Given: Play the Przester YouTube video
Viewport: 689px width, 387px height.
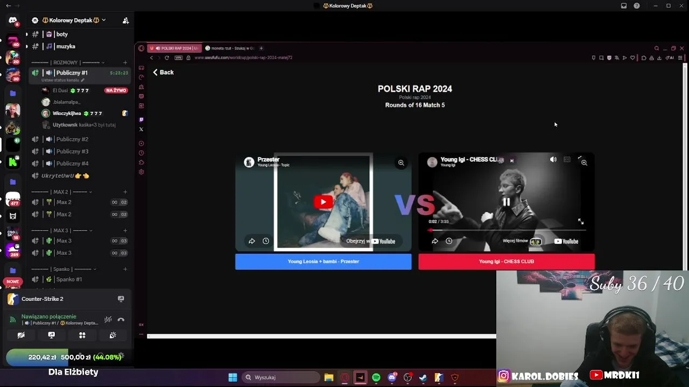Looking at the screenshot, I should pyautogui.click(x=323, y=202).
